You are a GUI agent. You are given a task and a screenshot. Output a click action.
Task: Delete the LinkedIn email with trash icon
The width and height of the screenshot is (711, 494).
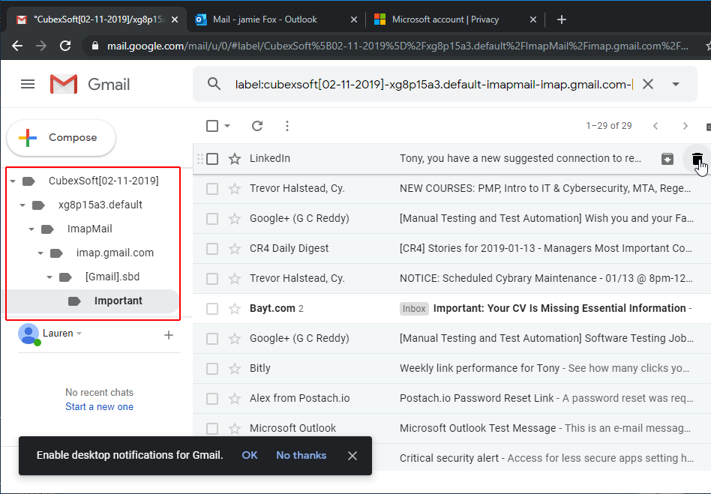(x=697, y=159)
